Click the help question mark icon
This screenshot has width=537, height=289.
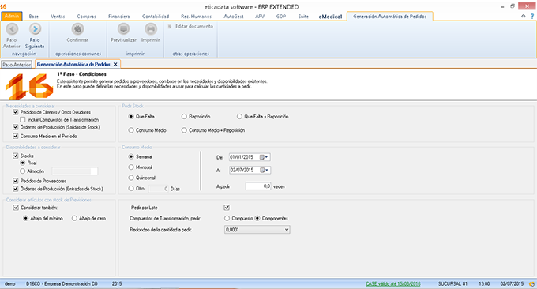[532, 16]
